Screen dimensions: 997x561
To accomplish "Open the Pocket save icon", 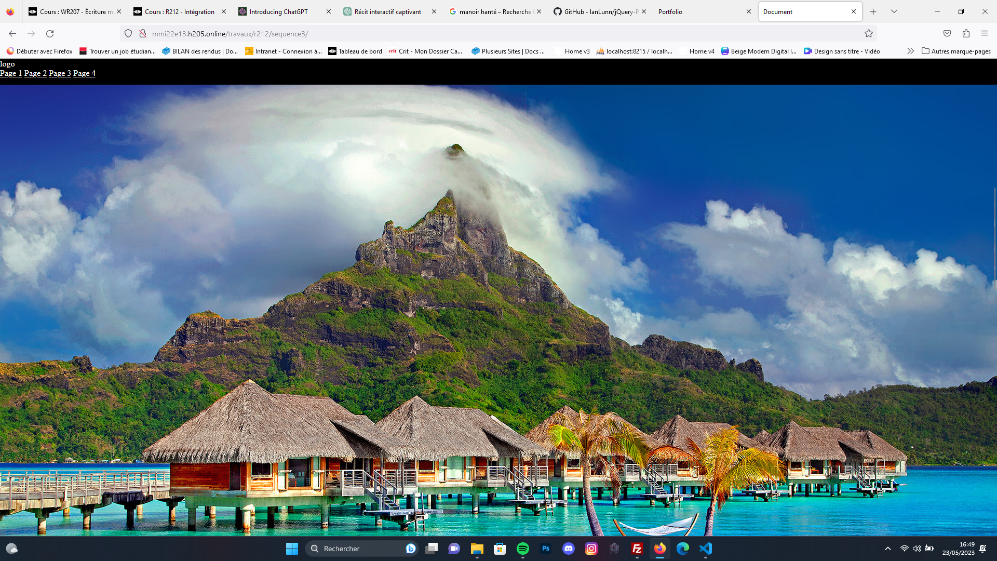I will pos(947,34).
